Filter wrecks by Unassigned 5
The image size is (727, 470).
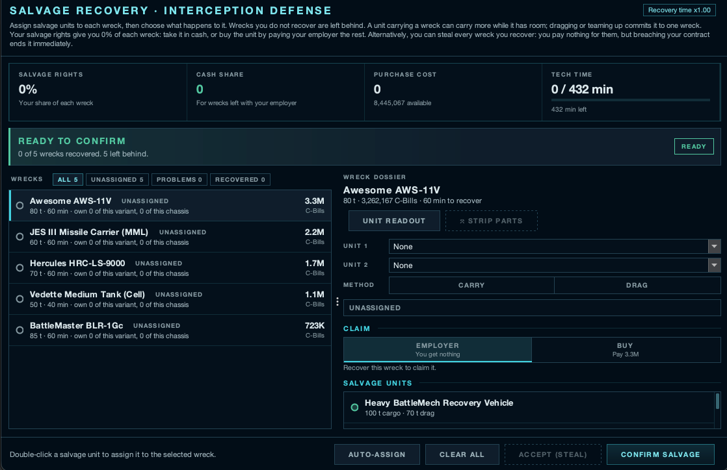click(x=117, y=180)
